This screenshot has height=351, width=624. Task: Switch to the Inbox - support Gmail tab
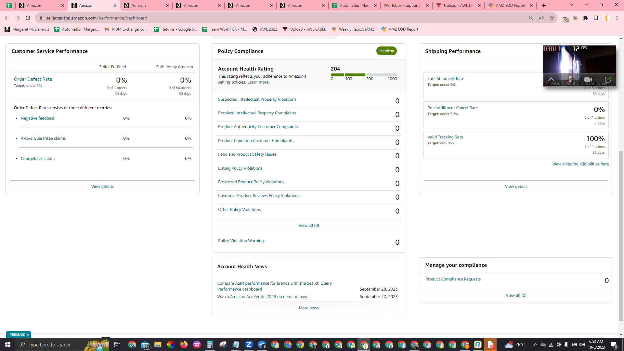click(x=406, y=6)
